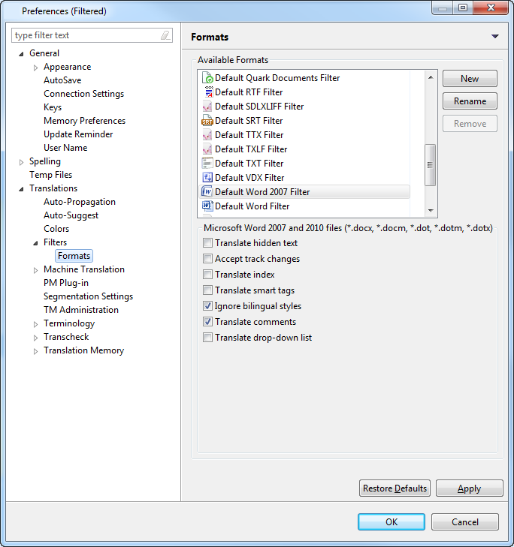Collapse the General tree node
Image resolution: width=514 pixels, height=547 pixels.
(21, 54)
